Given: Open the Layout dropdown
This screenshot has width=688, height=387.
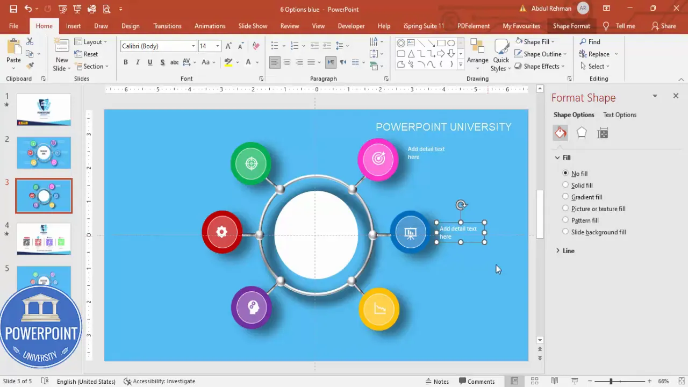Looking at the screenshot, I should [x=90, y=42].
